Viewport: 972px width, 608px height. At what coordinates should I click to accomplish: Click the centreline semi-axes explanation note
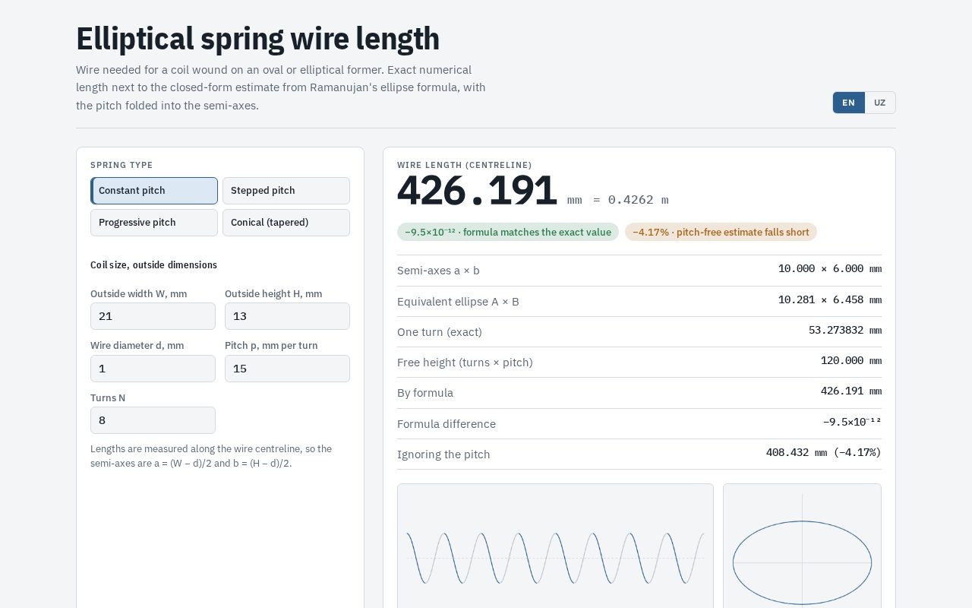[211, 456]
